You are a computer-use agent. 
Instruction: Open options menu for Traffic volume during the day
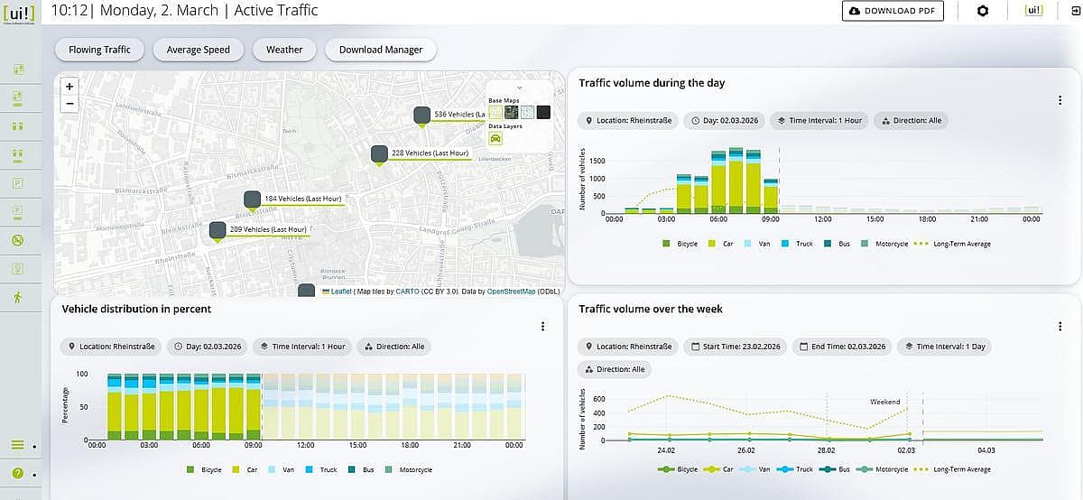point(1060,101)
